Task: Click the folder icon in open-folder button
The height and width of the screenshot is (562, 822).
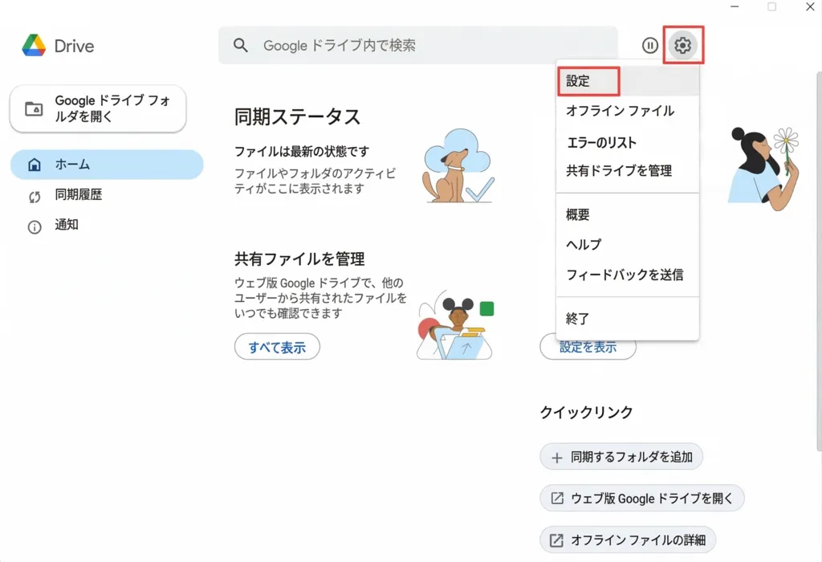Action: click(x=34, y=109)
